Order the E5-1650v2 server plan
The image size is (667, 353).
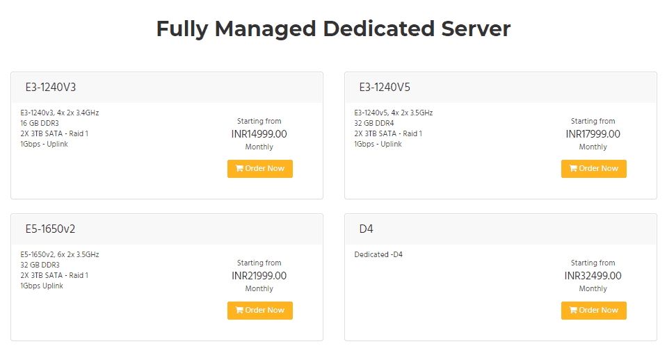tap(260, 311)
